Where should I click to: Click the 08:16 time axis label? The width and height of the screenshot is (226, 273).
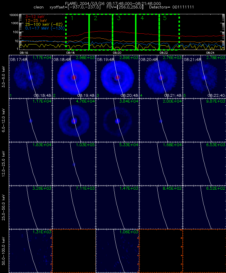point(24,53)
